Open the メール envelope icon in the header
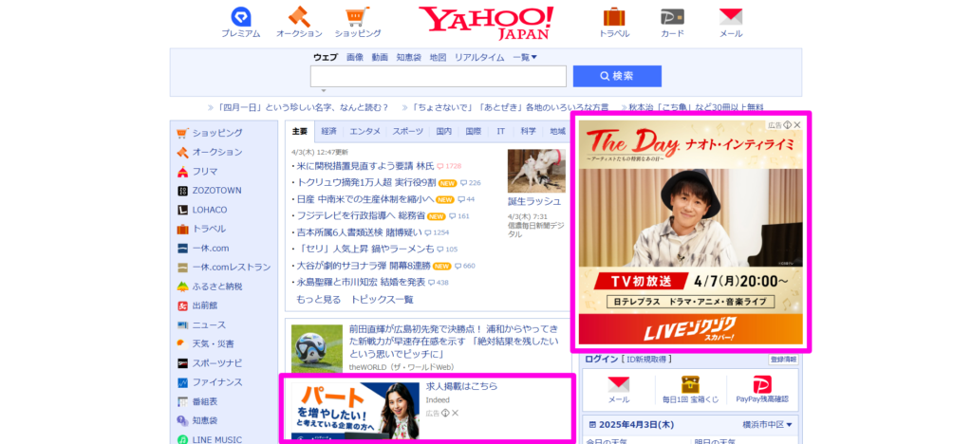The width and height of the screenshot is (972, 444). (x=731, y=17)
